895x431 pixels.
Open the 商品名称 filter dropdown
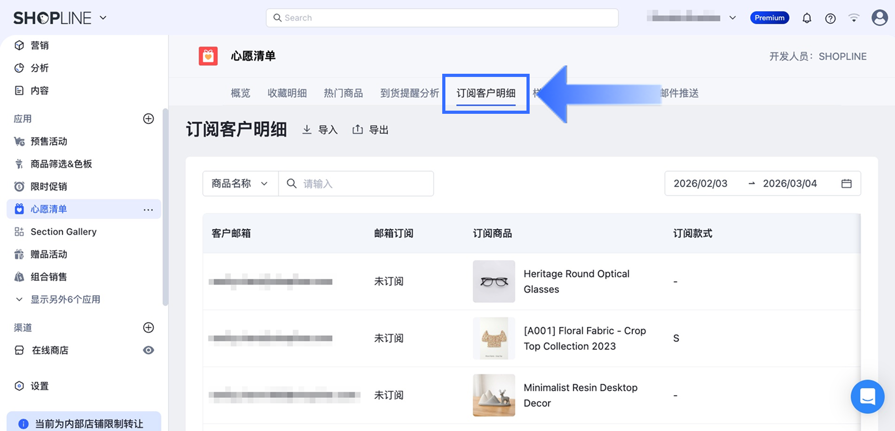(240, 183)
